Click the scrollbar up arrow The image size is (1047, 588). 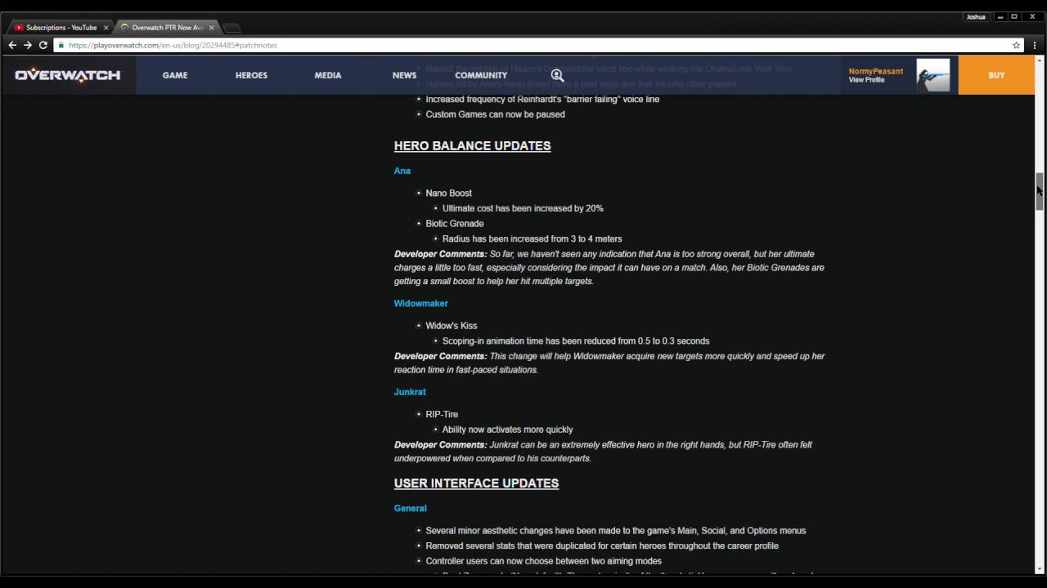point(1040,60)
